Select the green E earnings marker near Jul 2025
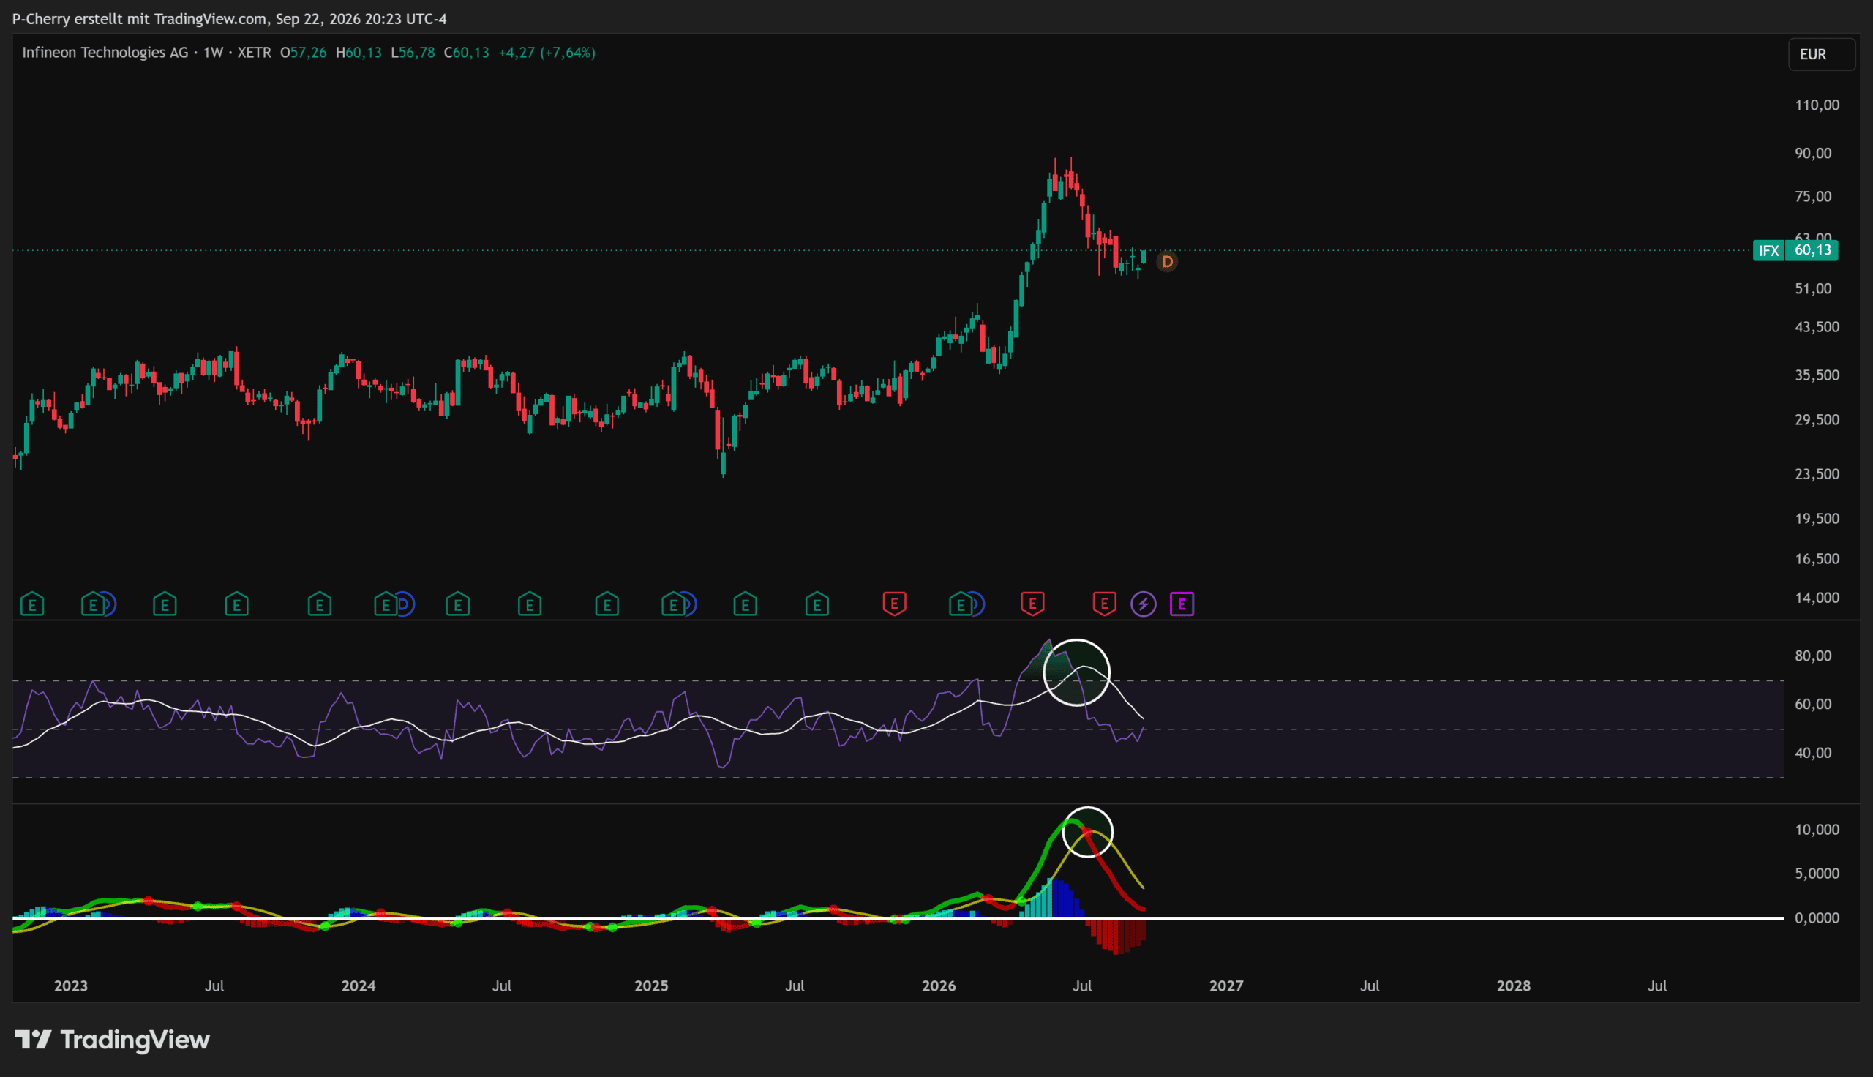The image size is (1873, 1077). tap(817, 604)
